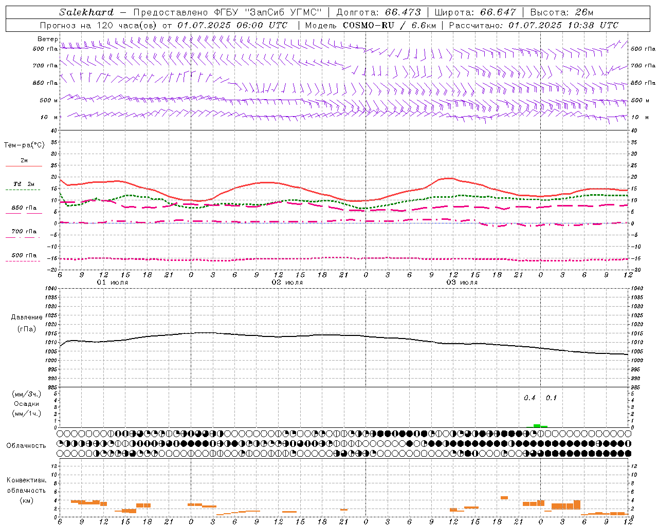Click the 10 м wind level label at left
Screen dimensions: 658x526
point(49,117)
